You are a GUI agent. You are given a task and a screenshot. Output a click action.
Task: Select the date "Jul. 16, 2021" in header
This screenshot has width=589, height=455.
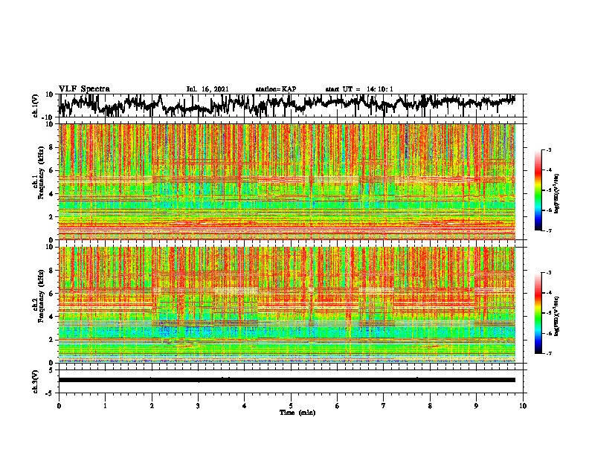pyautogui.click(x=207, y=89)
